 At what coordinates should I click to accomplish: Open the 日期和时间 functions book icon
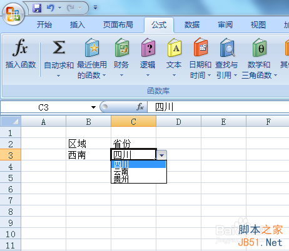coord(201,47)
